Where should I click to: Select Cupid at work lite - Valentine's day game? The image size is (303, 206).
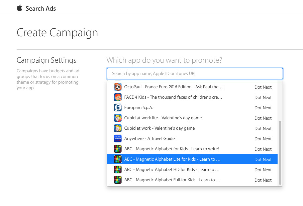tap(163, 118)
